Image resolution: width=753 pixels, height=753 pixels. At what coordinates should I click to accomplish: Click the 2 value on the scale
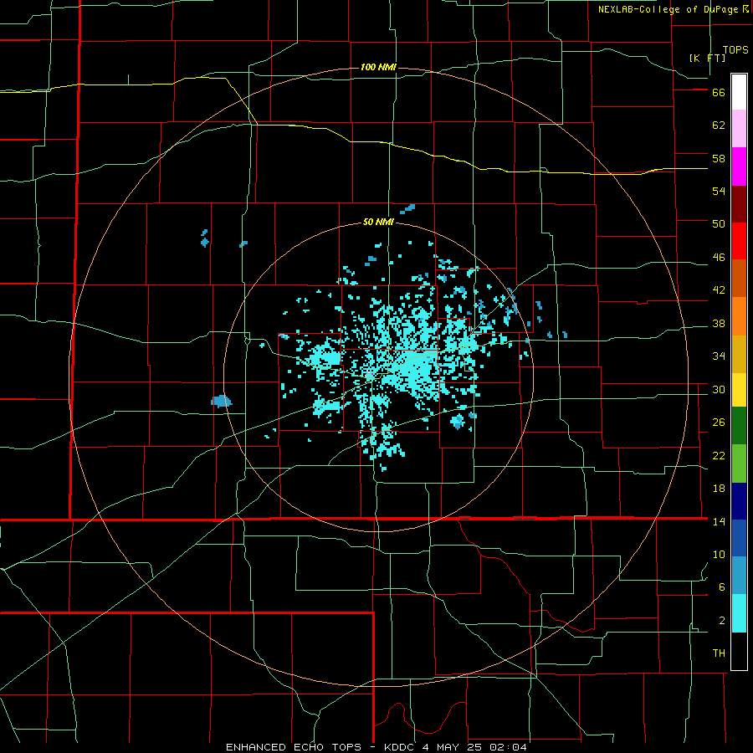pyautogui.click(x=722, y=621)
